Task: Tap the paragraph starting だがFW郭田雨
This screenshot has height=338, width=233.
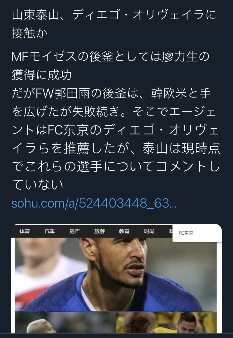Action: [116, 139]
